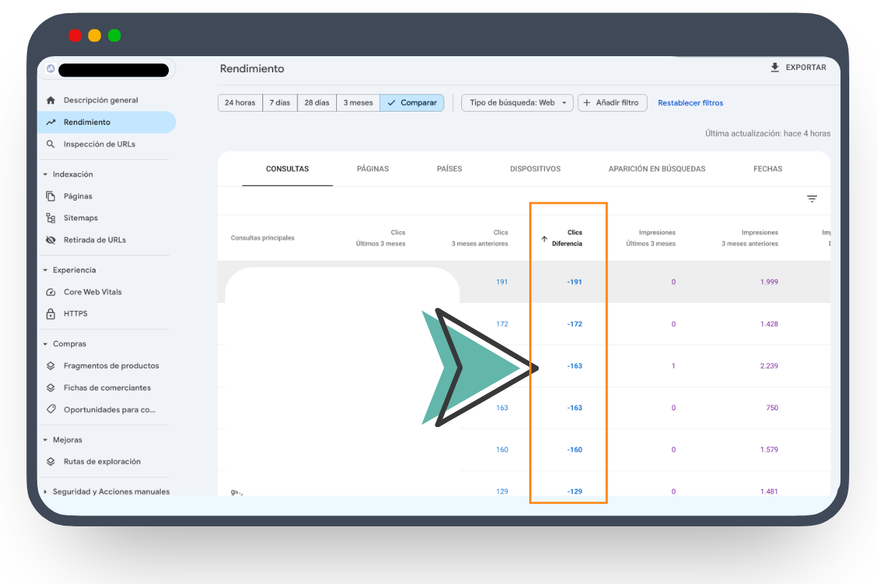Image resolution: width=877 pixels, height=584 pixels.
Task: Open Fragmentos de productos in the sidebar
Action: click(x=107, y=366)
